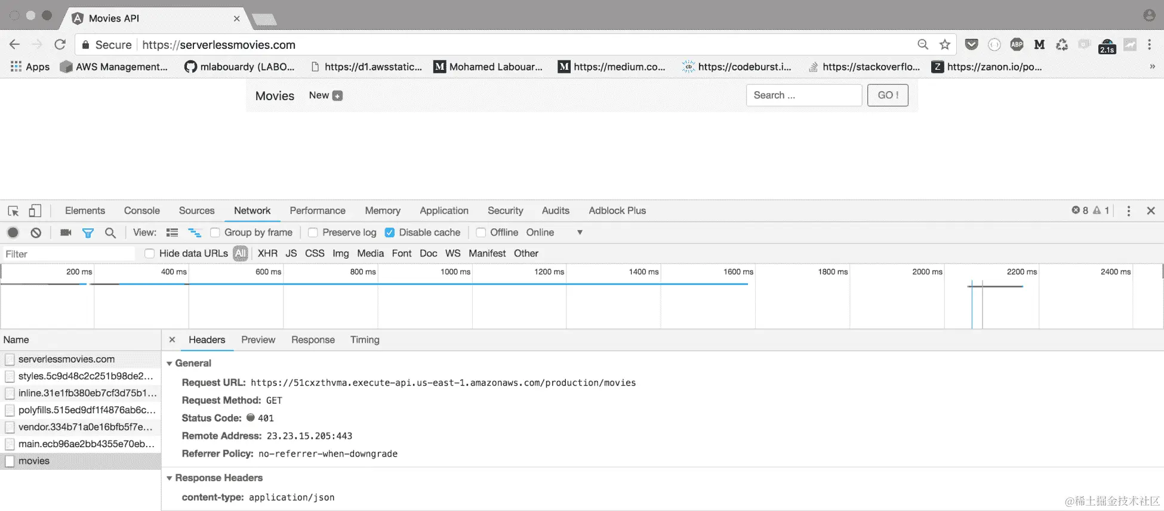The image size is (1164, 511).
Task: Close the Movies API browser tab
Action: pyautogui.click(x=236, y=18)
